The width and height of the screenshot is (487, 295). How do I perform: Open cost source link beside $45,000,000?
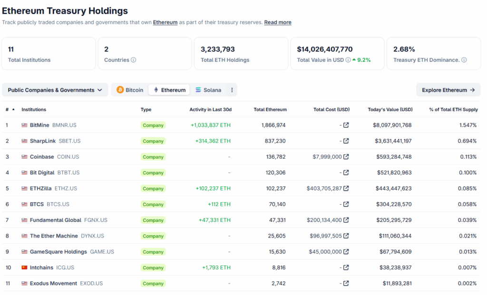(346, 252)
